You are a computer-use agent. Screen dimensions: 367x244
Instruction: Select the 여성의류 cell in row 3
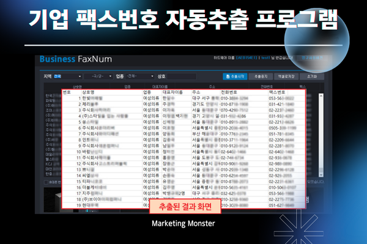click(151, 110)
